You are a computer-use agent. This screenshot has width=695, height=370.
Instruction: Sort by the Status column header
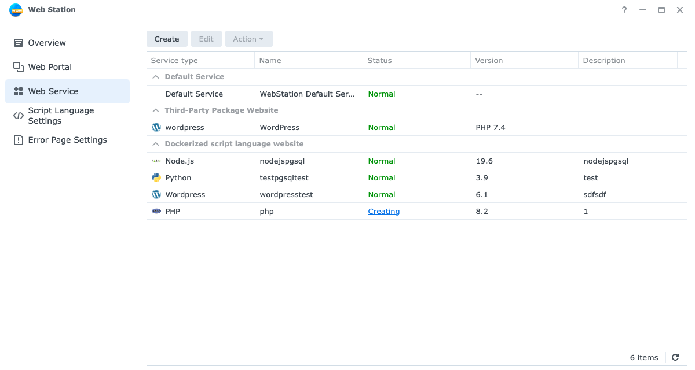tap(380, 61)
